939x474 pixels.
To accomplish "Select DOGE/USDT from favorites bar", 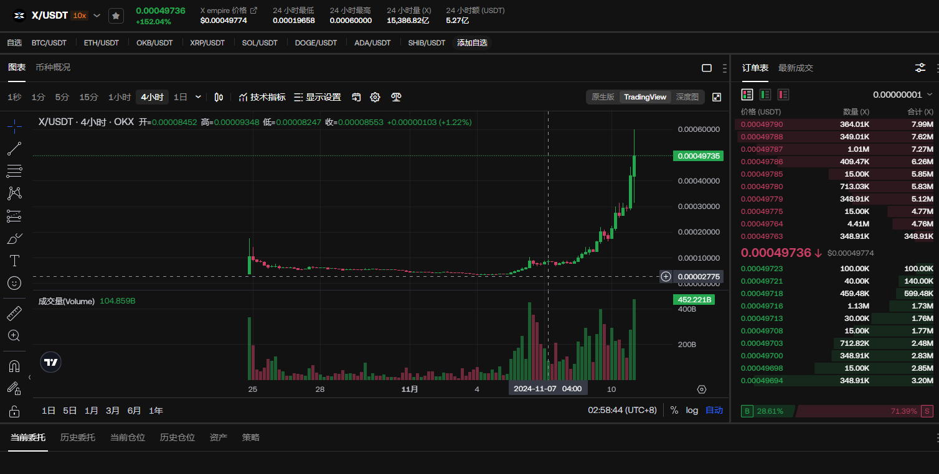I will point(316,43).
